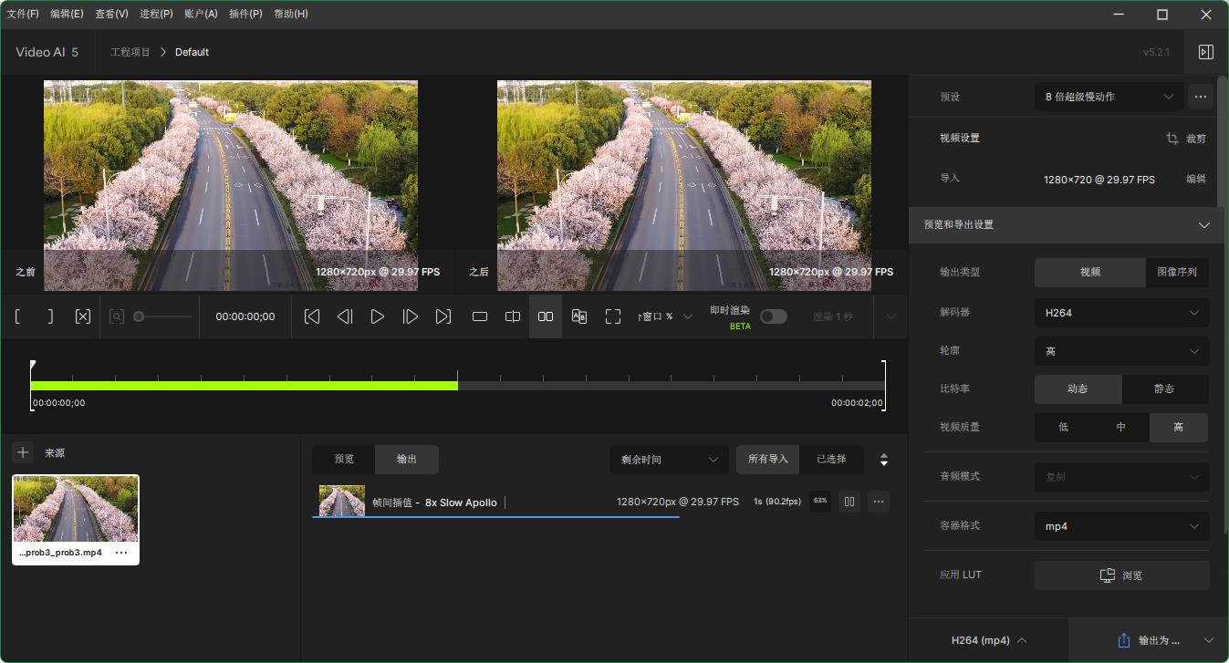Play the video preview
This screenshot has height=663, width=1229.
point(378,316)
